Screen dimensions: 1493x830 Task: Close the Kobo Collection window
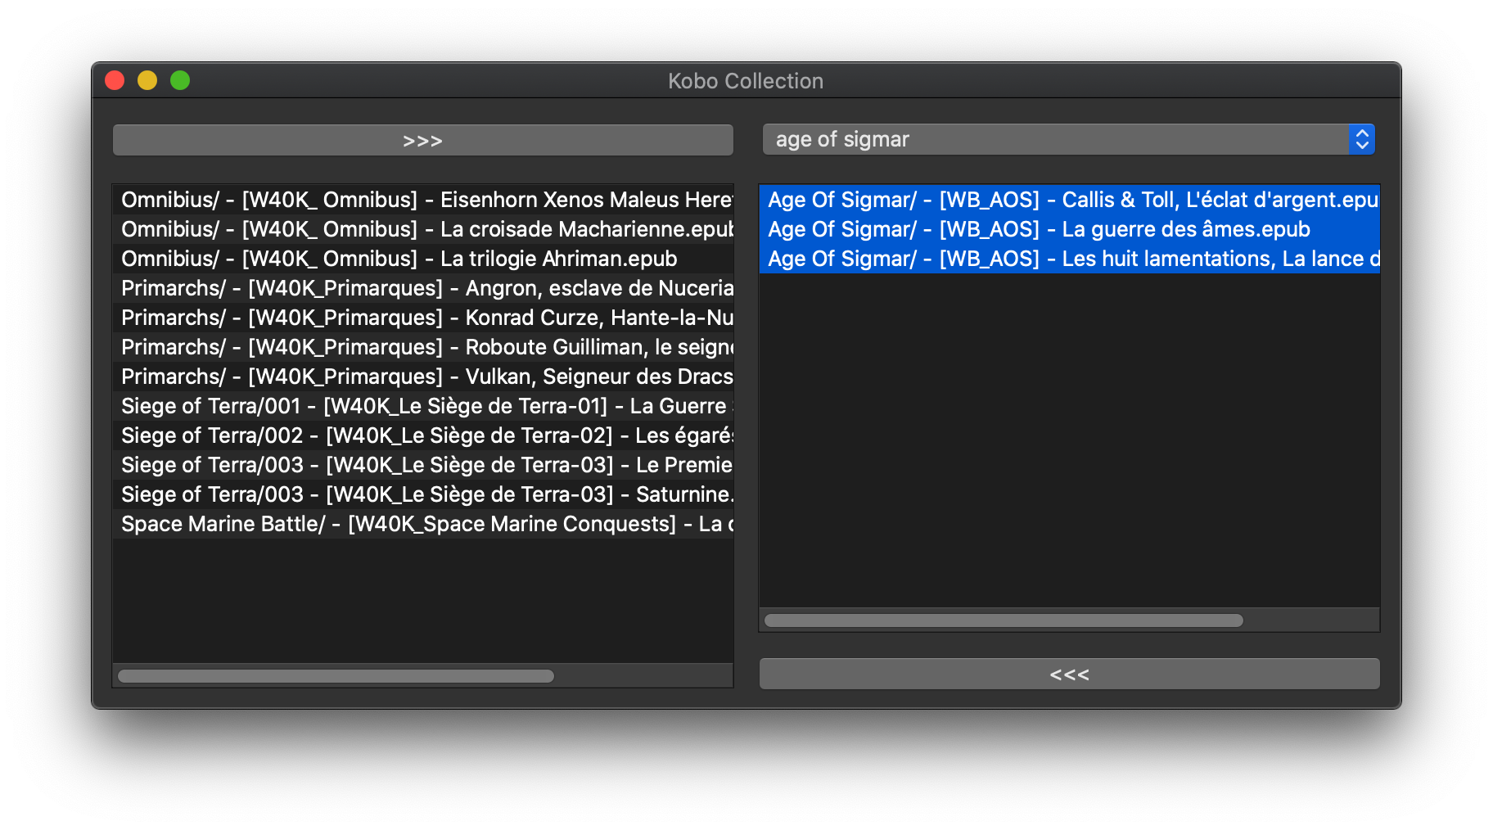pos(115,80)
